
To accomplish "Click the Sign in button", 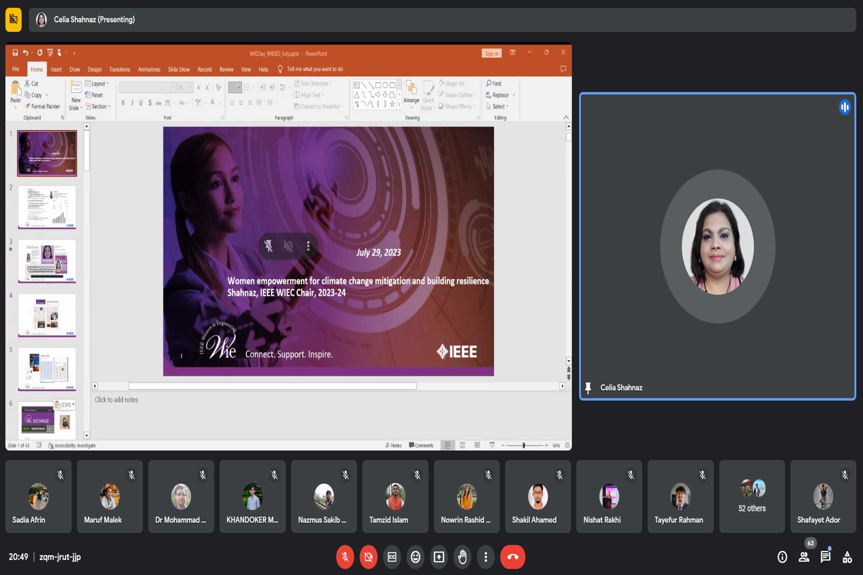I will (491, 53).
